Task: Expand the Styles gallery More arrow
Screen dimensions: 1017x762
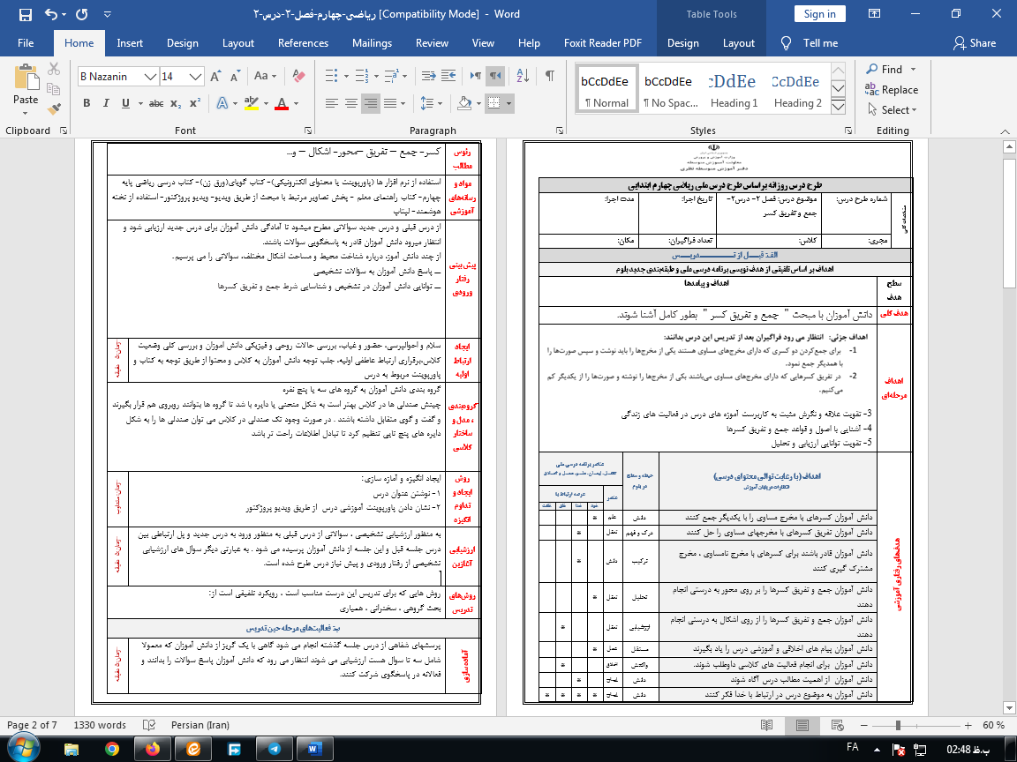Action: tap(838, 107)
